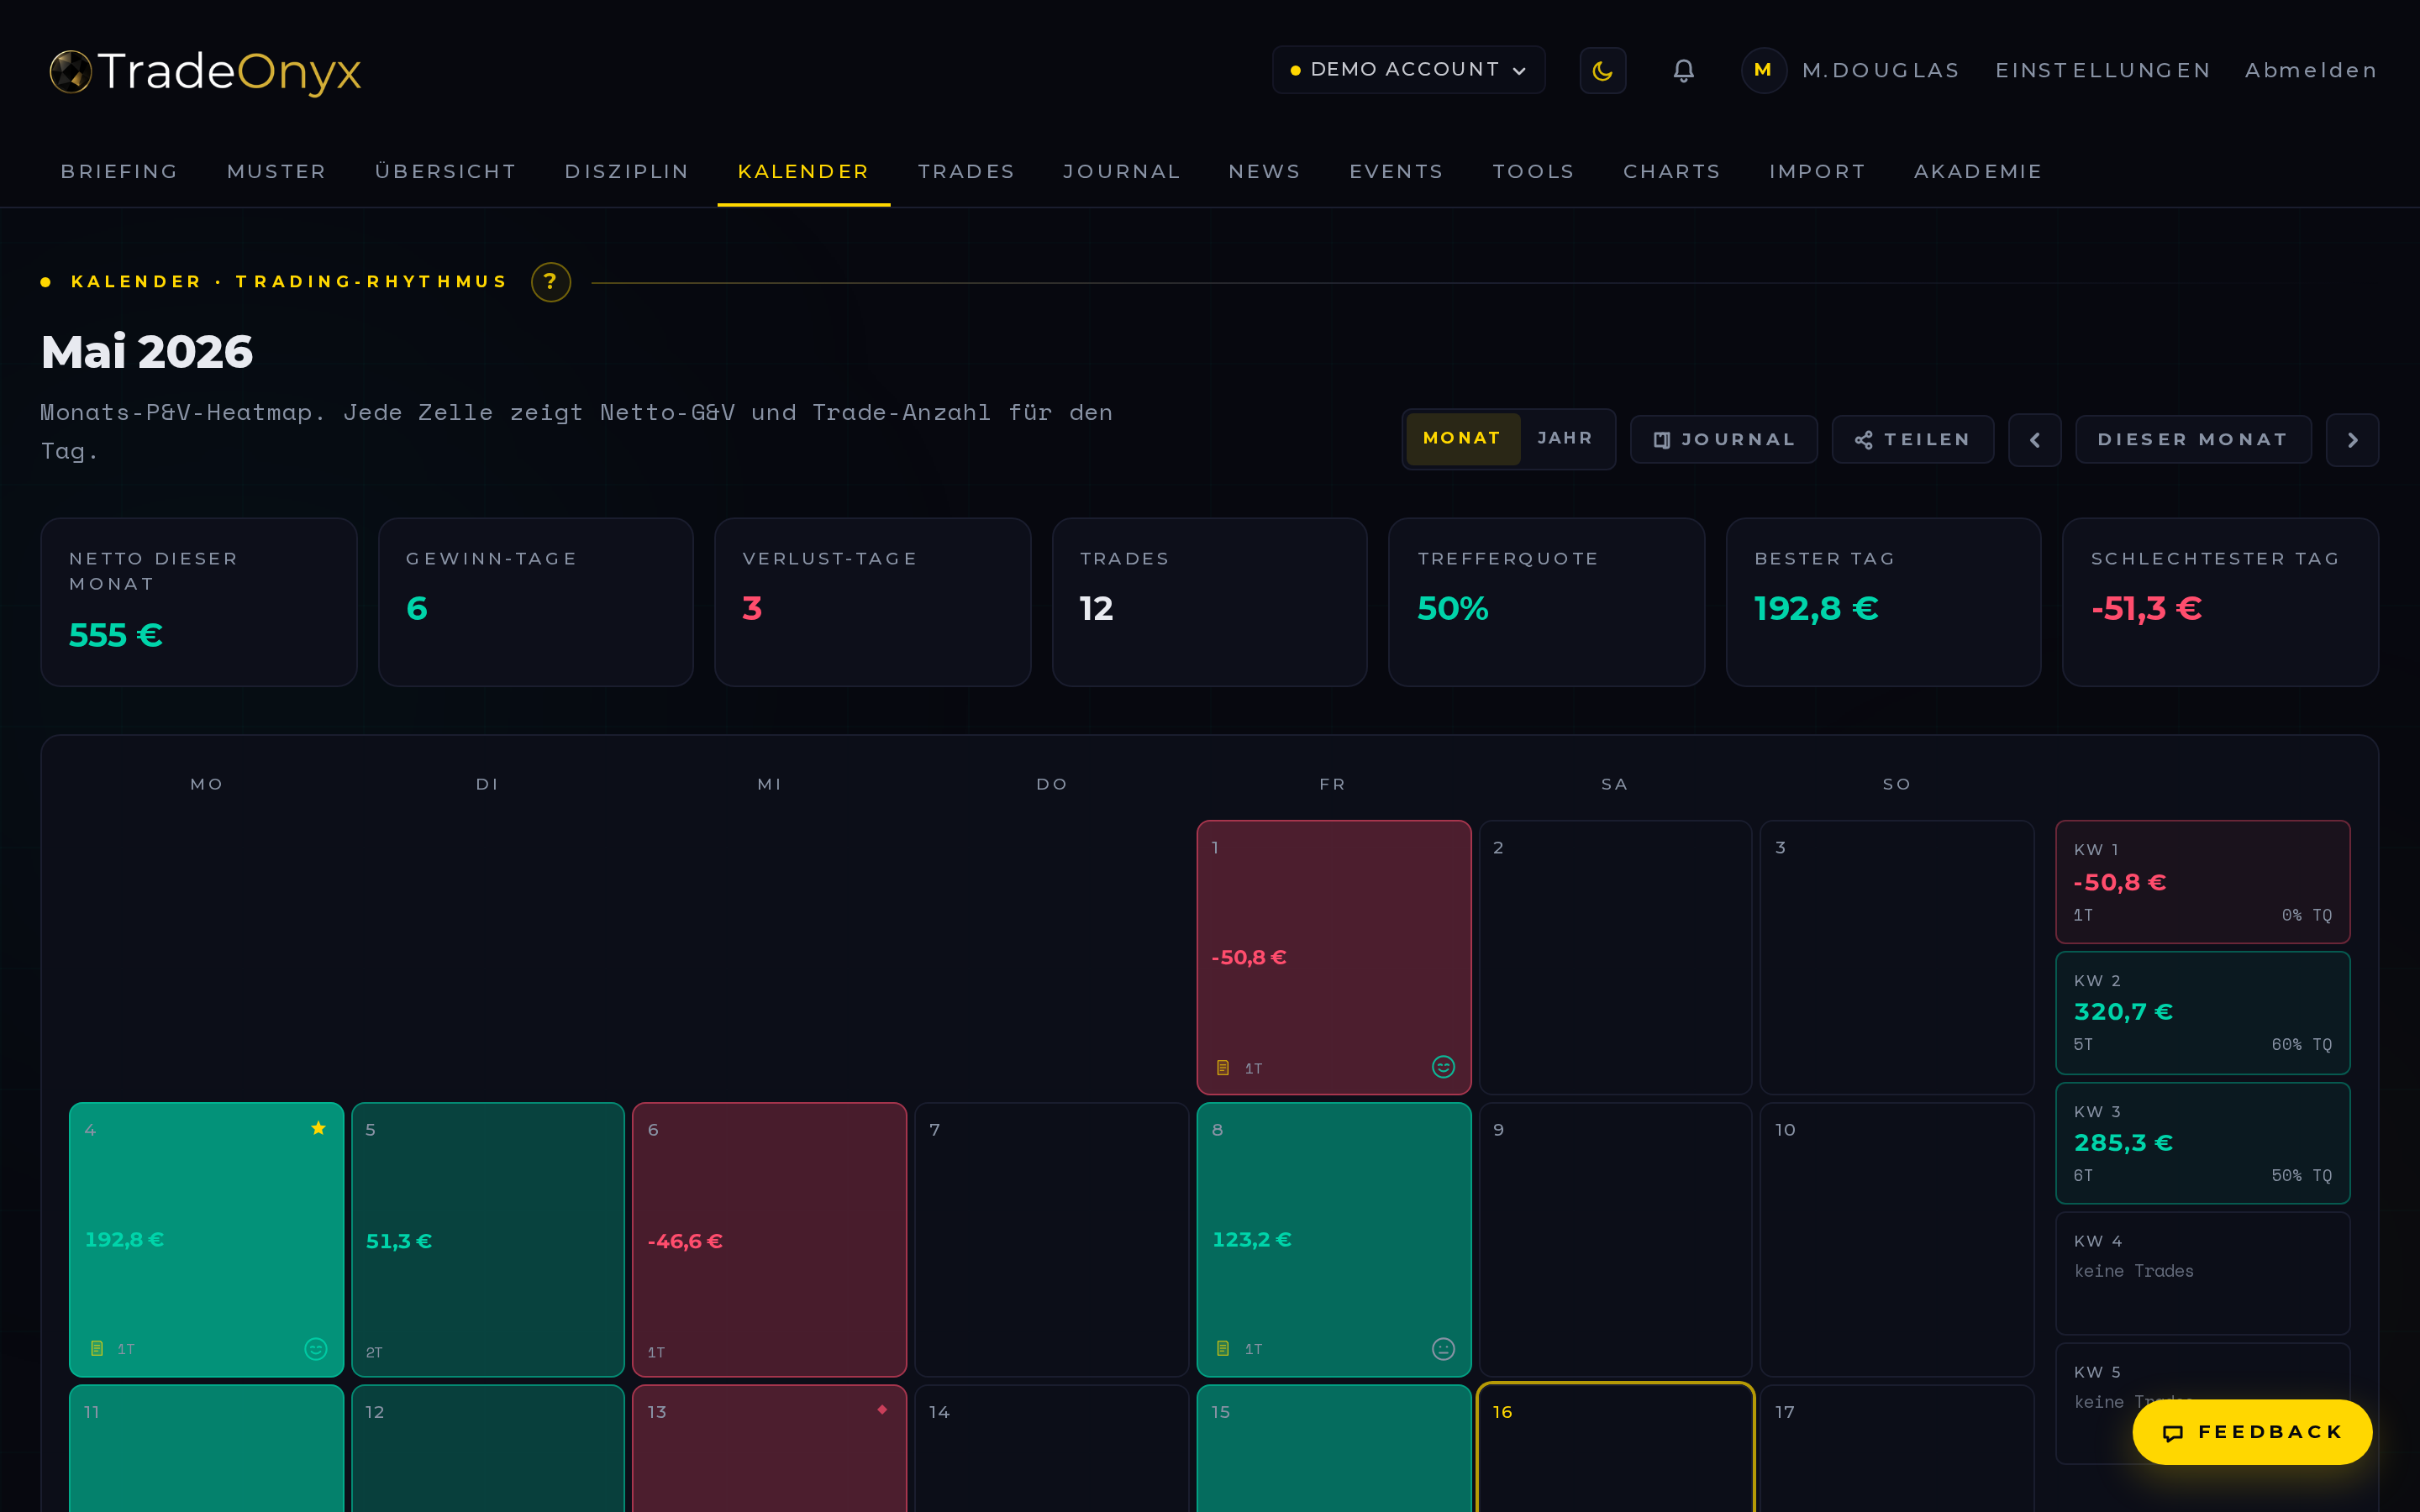Screen dimensions: 2420x1512
Task: Select the Kalender tab
Action: coord(804,172)
